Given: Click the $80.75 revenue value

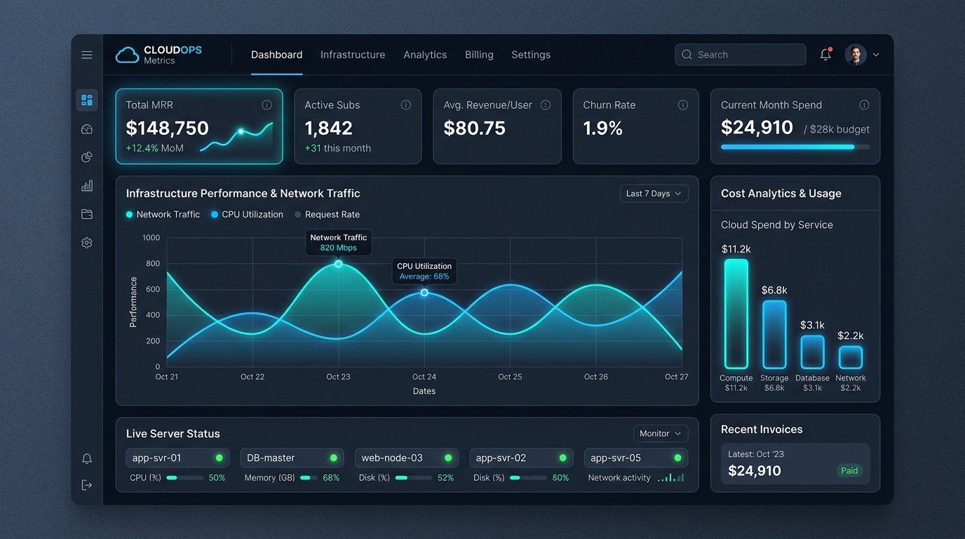Looking at the screenshot, I should click(x=475, y=128).
